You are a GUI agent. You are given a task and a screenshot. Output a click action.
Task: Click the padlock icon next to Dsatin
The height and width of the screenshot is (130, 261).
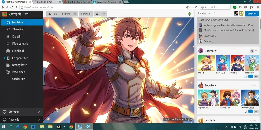pos(8,37)
